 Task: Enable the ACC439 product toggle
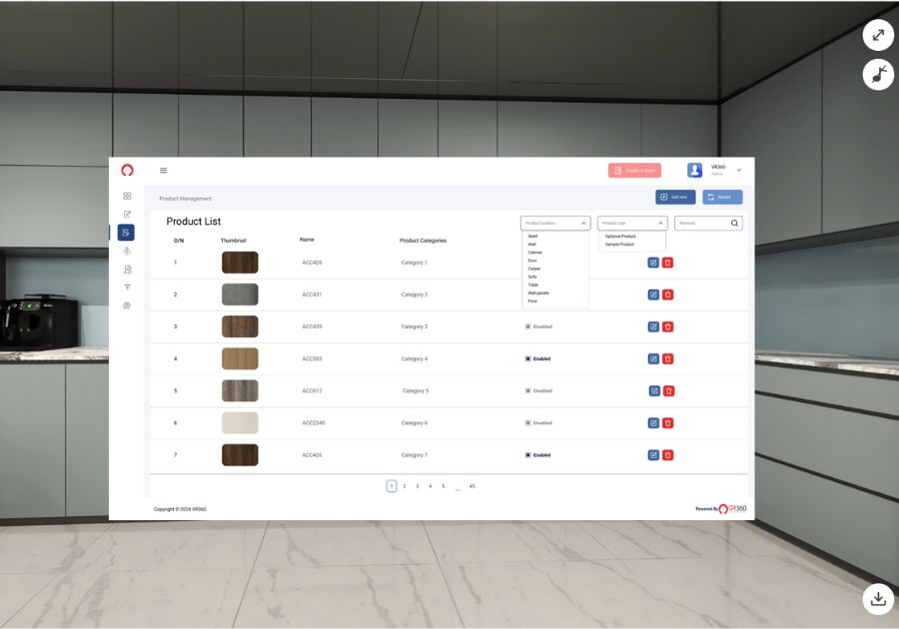pyautogui.click(x=529, y=326)
